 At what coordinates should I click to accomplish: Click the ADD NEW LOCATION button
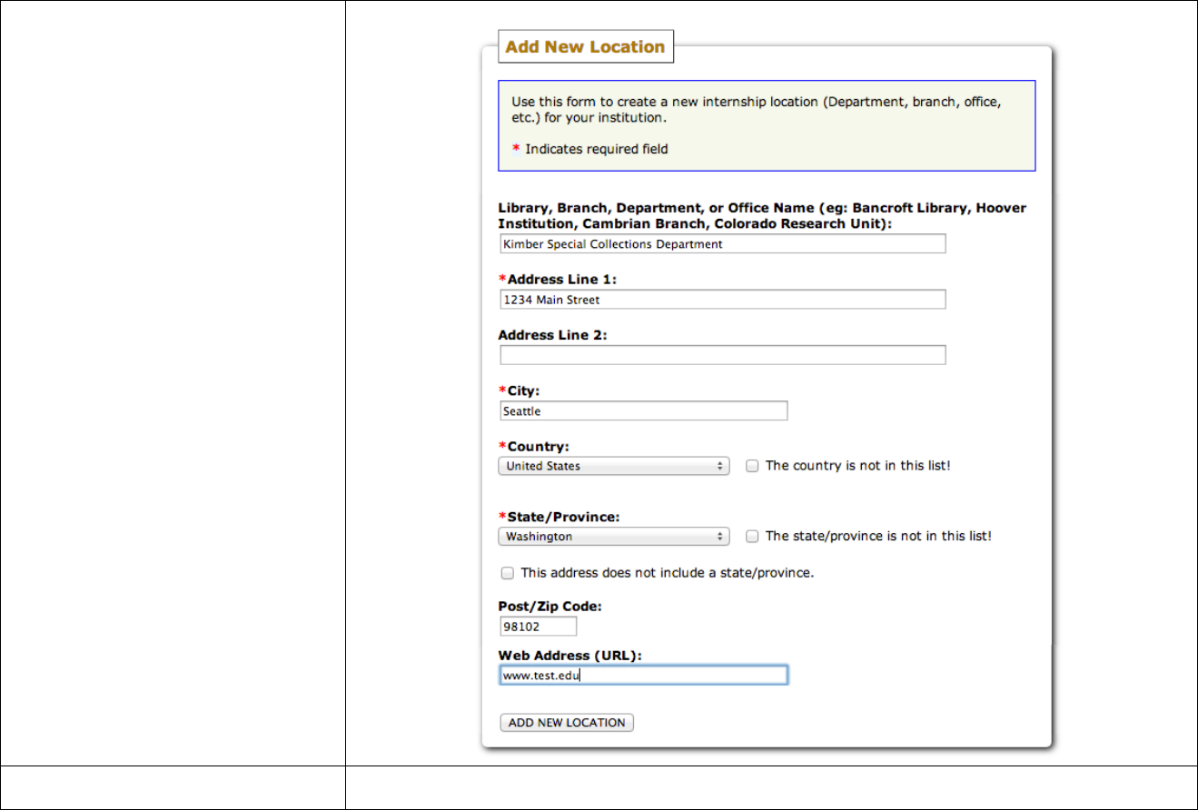[567, 723]
